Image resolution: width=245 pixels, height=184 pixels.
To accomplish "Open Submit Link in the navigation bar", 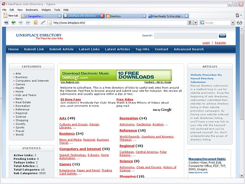I will 34,49.
